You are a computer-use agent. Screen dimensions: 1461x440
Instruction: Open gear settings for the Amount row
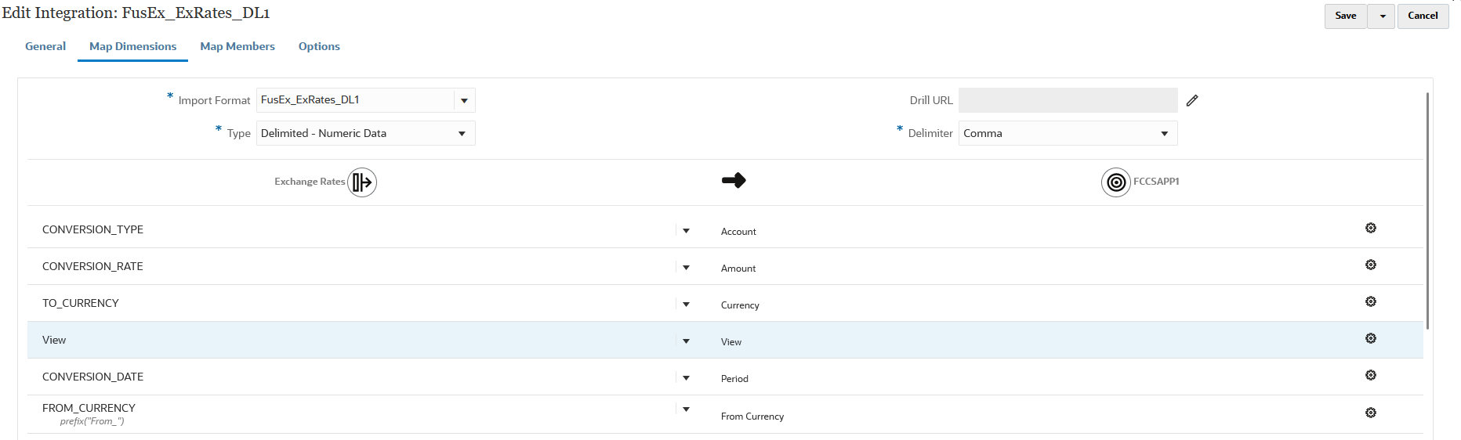pos(1371,265)
